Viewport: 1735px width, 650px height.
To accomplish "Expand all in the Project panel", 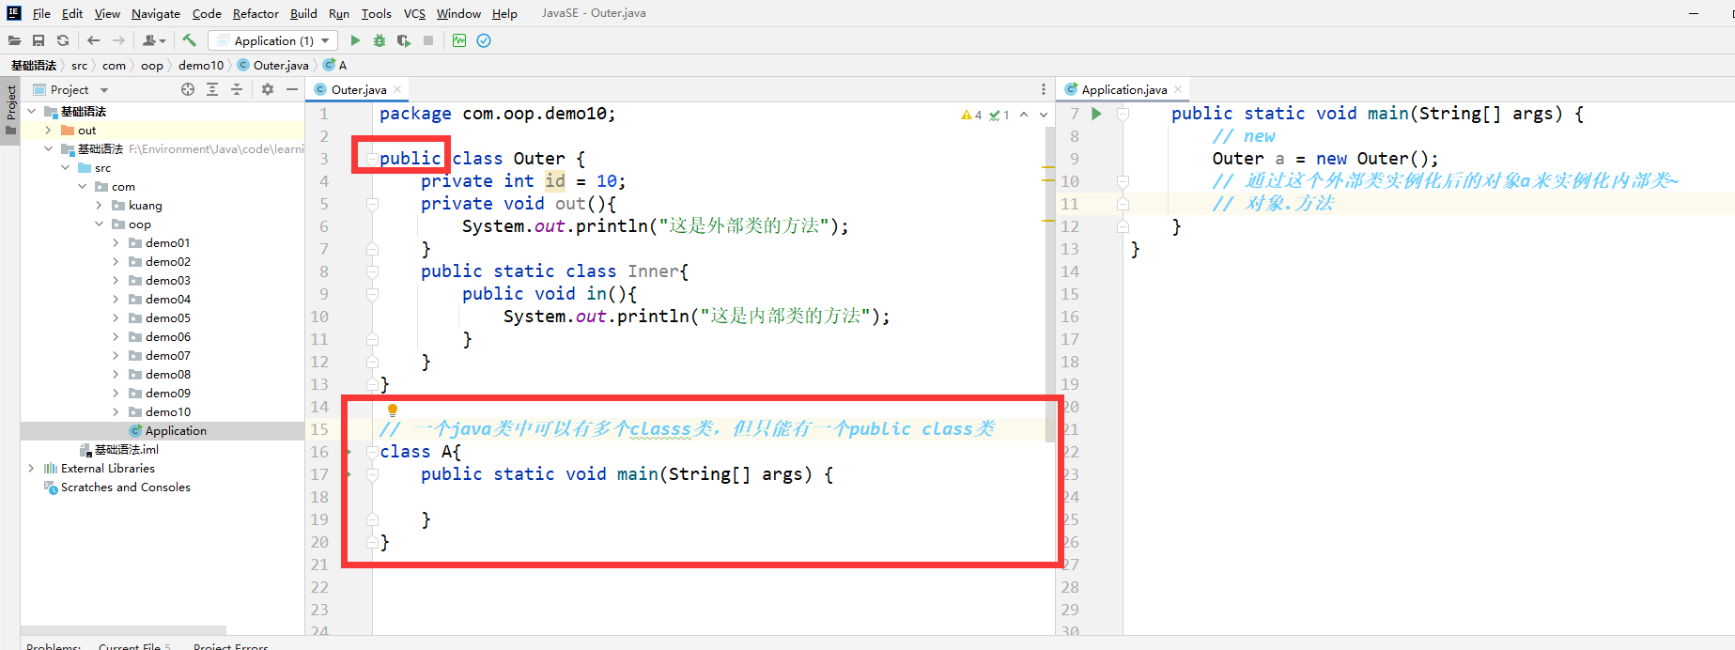I will (x=212, y=89).
